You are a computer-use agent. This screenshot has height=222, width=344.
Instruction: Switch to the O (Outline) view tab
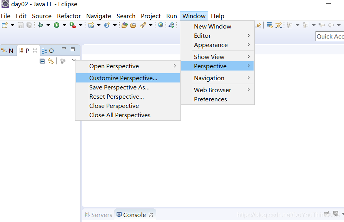pos(48,51)
